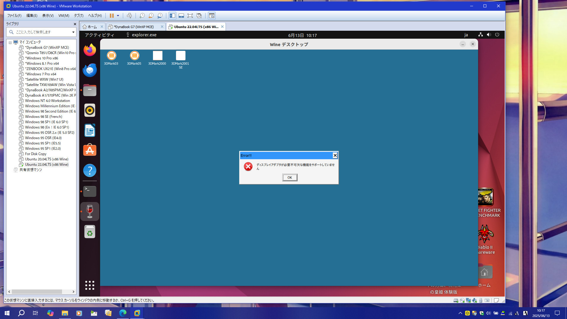Screen dimensions: 567x319
Task: Open the タブ(T) menu
Action: [x=79, y=16]
